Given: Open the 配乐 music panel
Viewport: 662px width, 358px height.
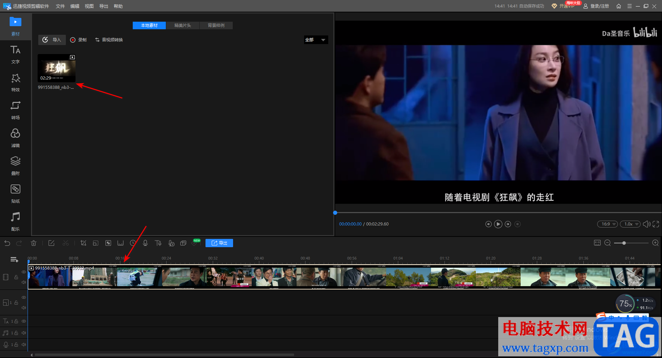Looking at the screenshot, I should click(16, 222).
